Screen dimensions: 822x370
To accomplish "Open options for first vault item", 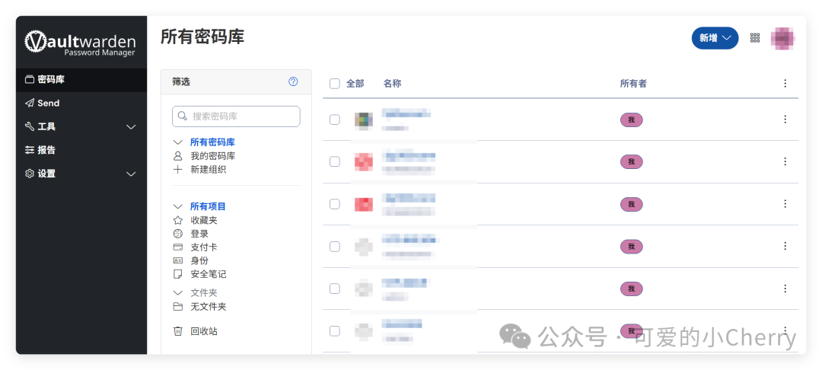I will 785,119.
